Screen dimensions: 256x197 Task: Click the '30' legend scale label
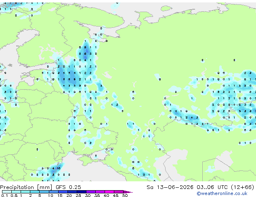[x=88, y=195]
